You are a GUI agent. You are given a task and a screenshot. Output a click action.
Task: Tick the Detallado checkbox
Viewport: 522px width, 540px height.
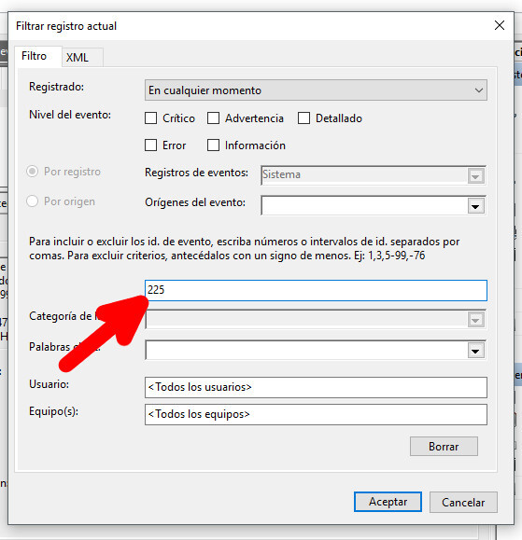(303, 118)
